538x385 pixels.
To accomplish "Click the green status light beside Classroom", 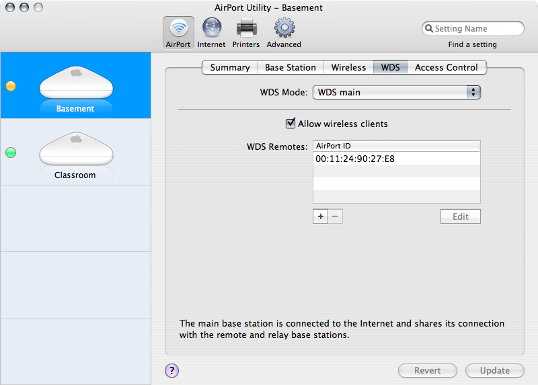I will click(11, 153).
